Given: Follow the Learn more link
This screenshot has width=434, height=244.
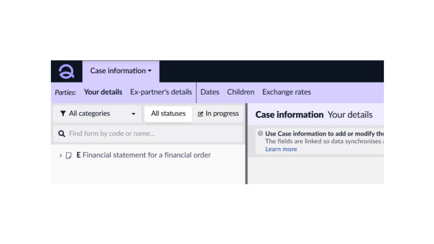Looking at the screenshot, I should click(x=281, y=149).
